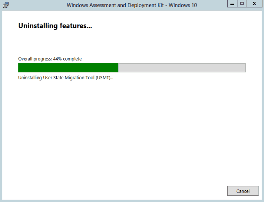Screen dimensions: 264x202
Task: Click the installer icon in title bar
Action: [x=6, y=5]
